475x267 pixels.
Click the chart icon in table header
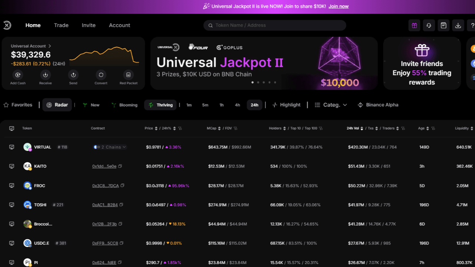pos(12,128)
